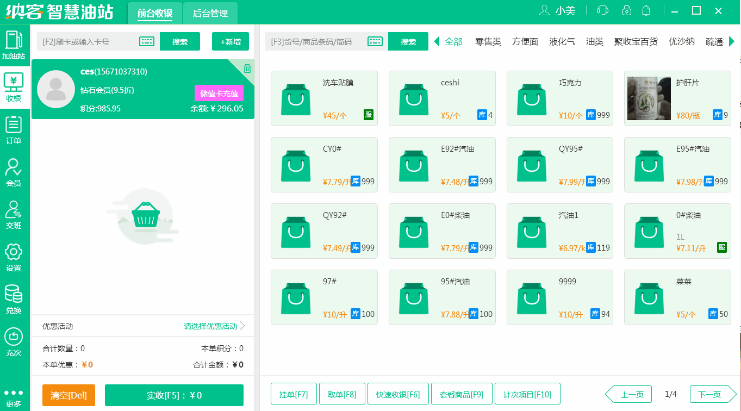741x411 pixels.
Task: Click the 护肝片 product thumbnail
Action: coord(649,98)
